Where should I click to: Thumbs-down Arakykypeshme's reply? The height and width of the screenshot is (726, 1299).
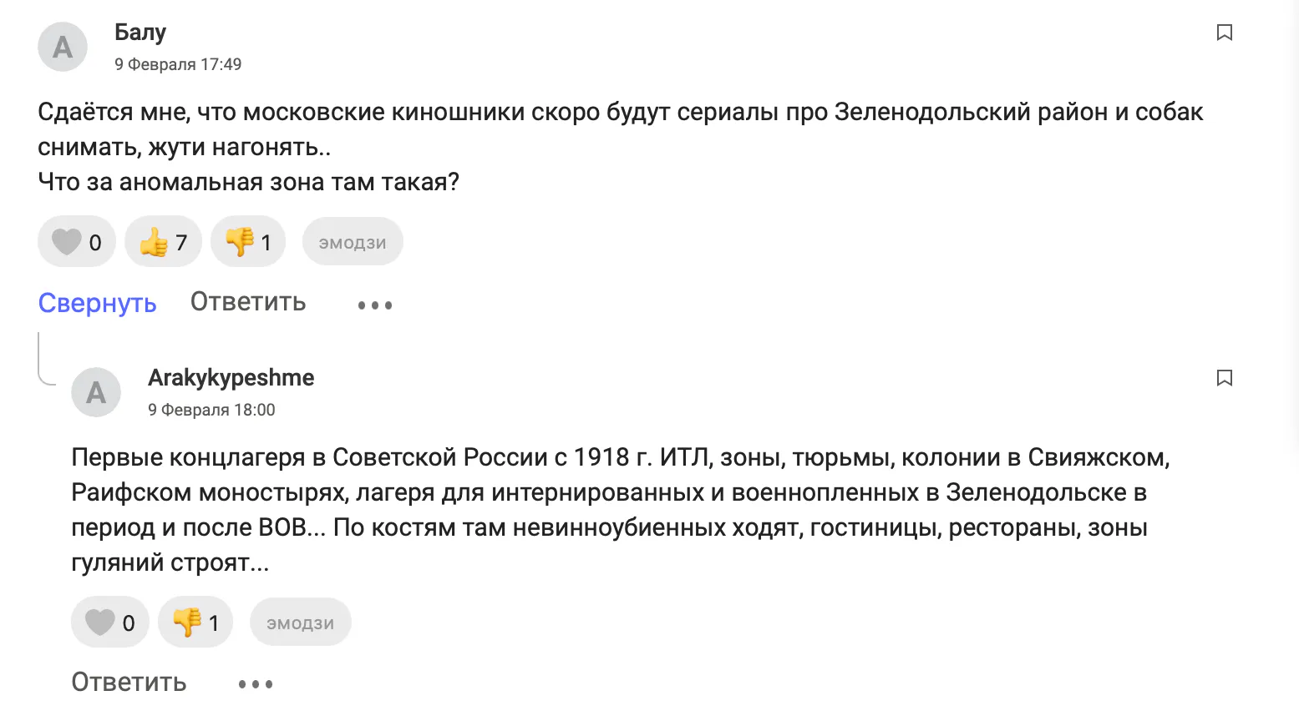195,623
